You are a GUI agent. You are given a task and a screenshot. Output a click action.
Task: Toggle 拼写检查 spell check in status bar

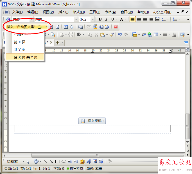75,169
